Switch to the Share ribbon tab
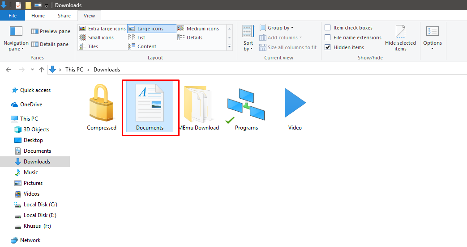467x247 pixels. point(64,16)
